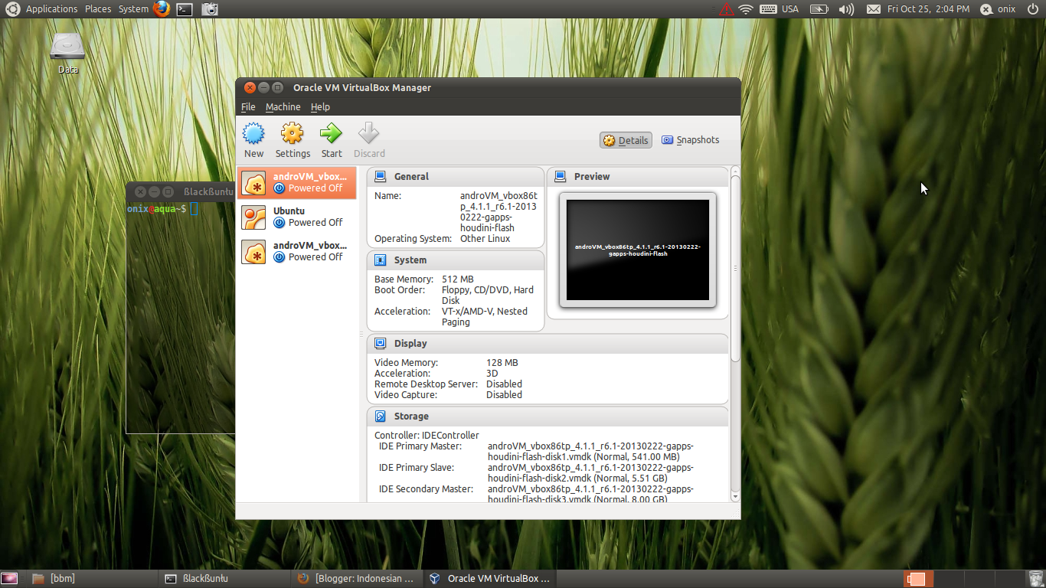Screen dimensions: 1046x588
Task: Click the System section chip icon
Action: click(x=381, y=260)
